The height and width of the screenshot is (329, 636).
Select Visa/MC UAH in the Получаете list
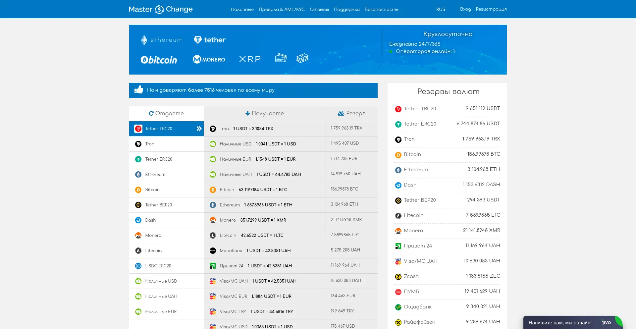pos(265,281)
